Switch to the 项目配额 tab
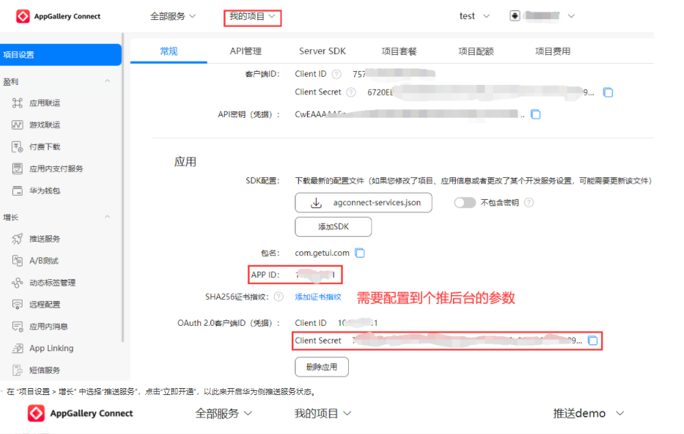 tap(476, 51)
